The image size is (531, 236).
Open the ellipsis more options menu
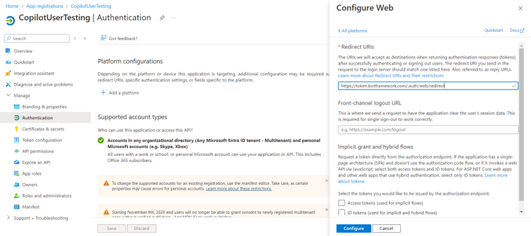(x=173, y=18)
